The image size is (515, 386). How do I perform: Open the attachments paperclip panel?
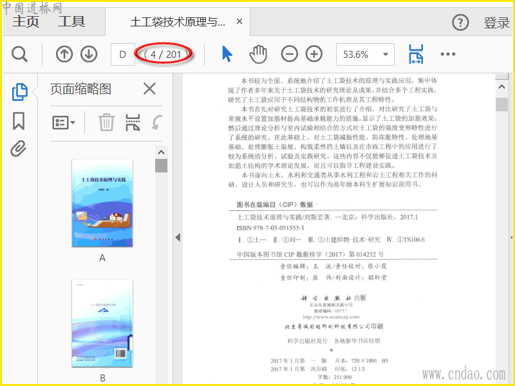[19, 149]
